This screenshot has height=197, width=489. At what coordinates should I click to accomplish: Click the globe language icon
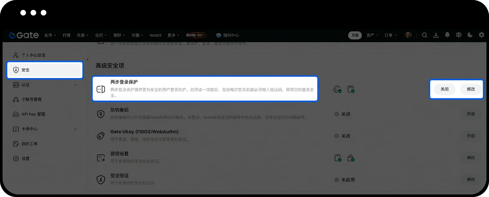tap(459, 35)
